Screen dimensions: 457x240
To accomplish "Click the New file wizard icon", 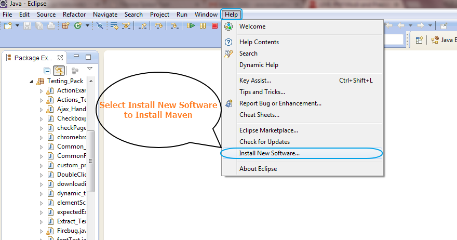I will pos(8,26).
